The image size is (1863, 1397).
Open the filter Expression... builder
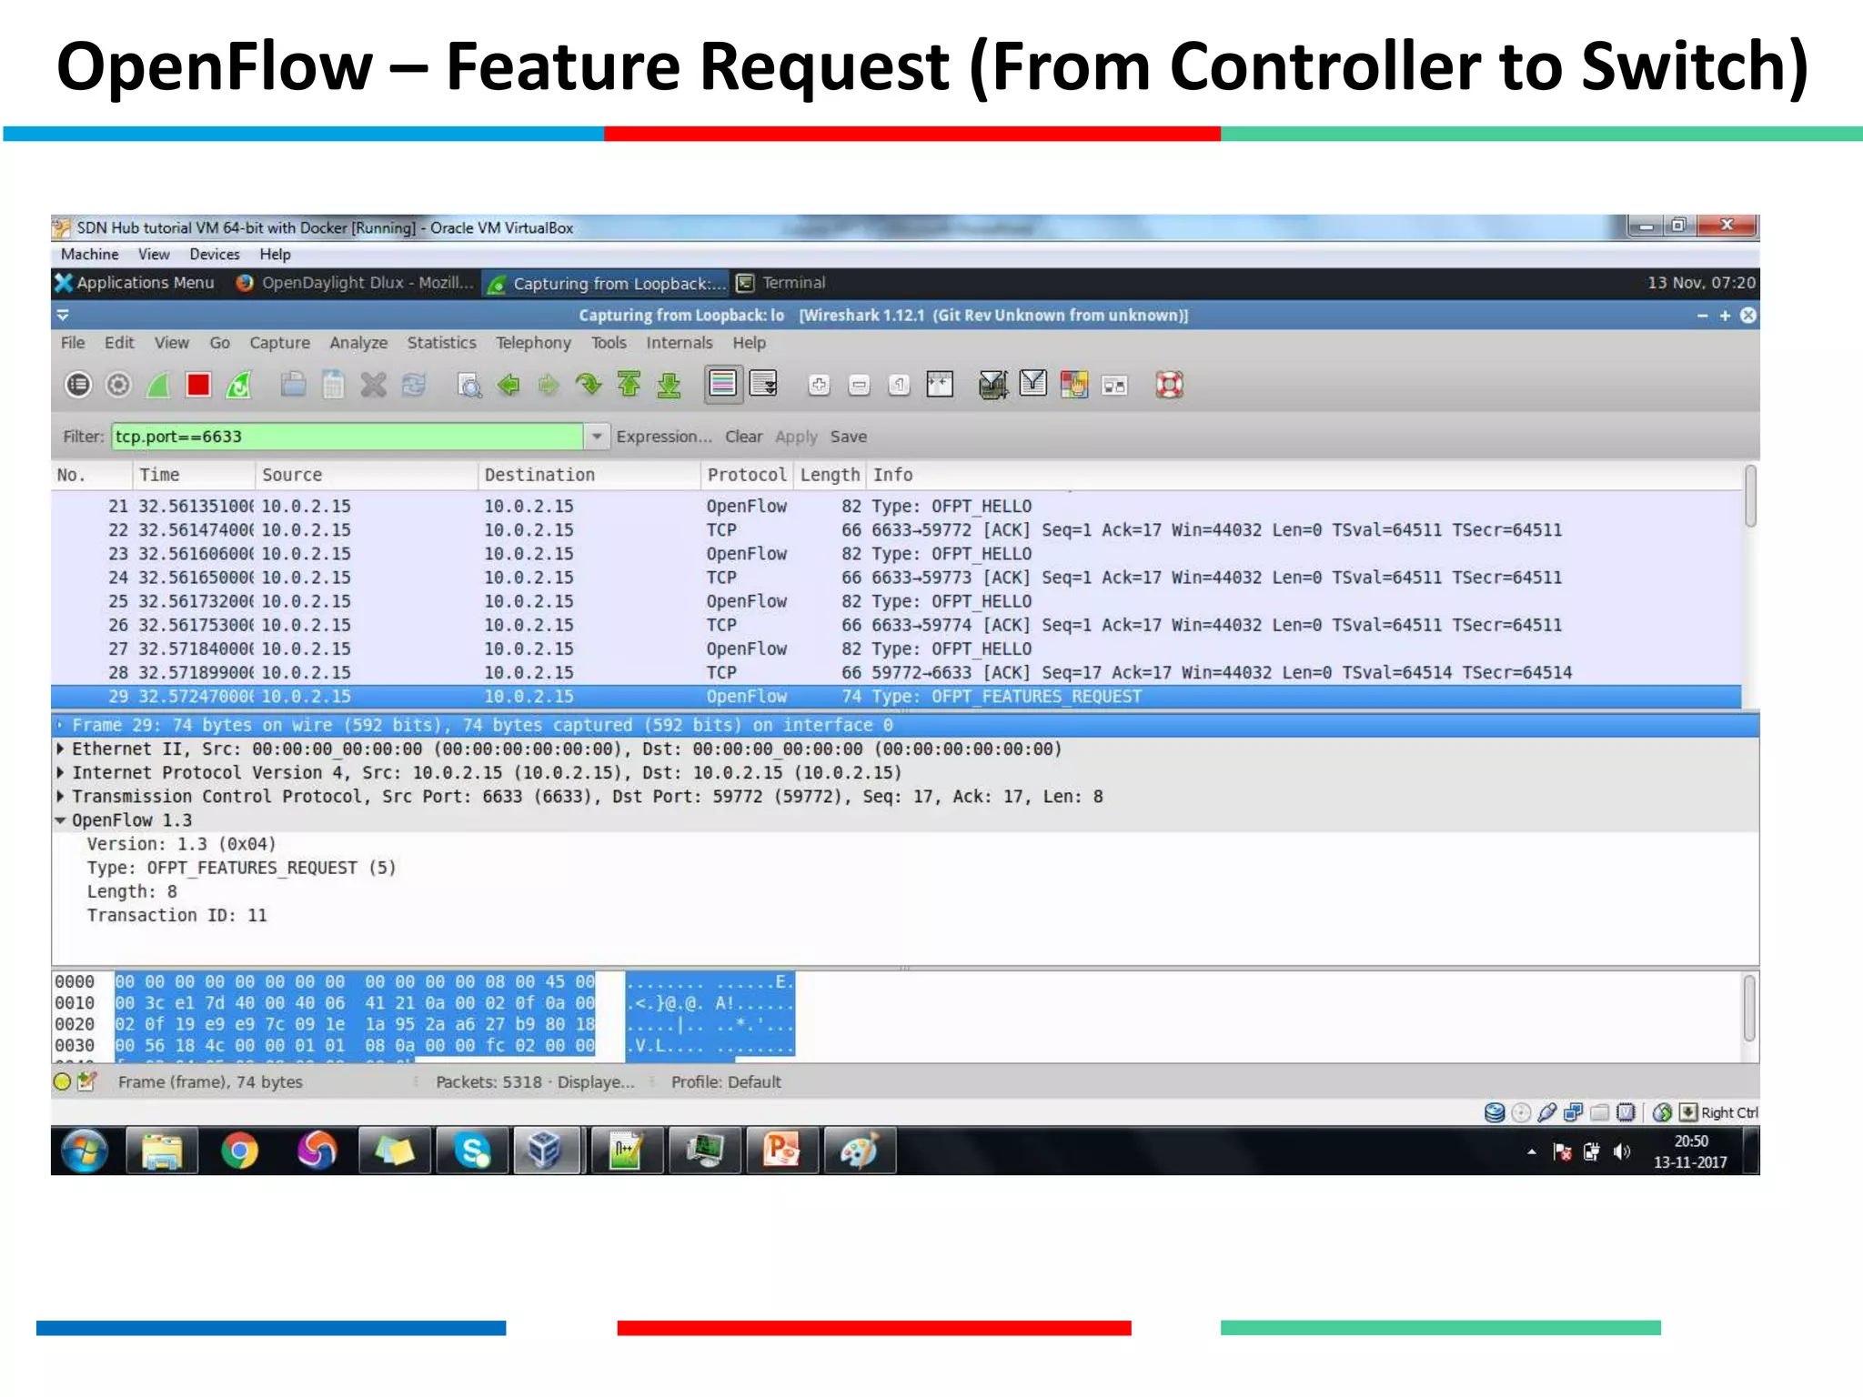point(664,437)
